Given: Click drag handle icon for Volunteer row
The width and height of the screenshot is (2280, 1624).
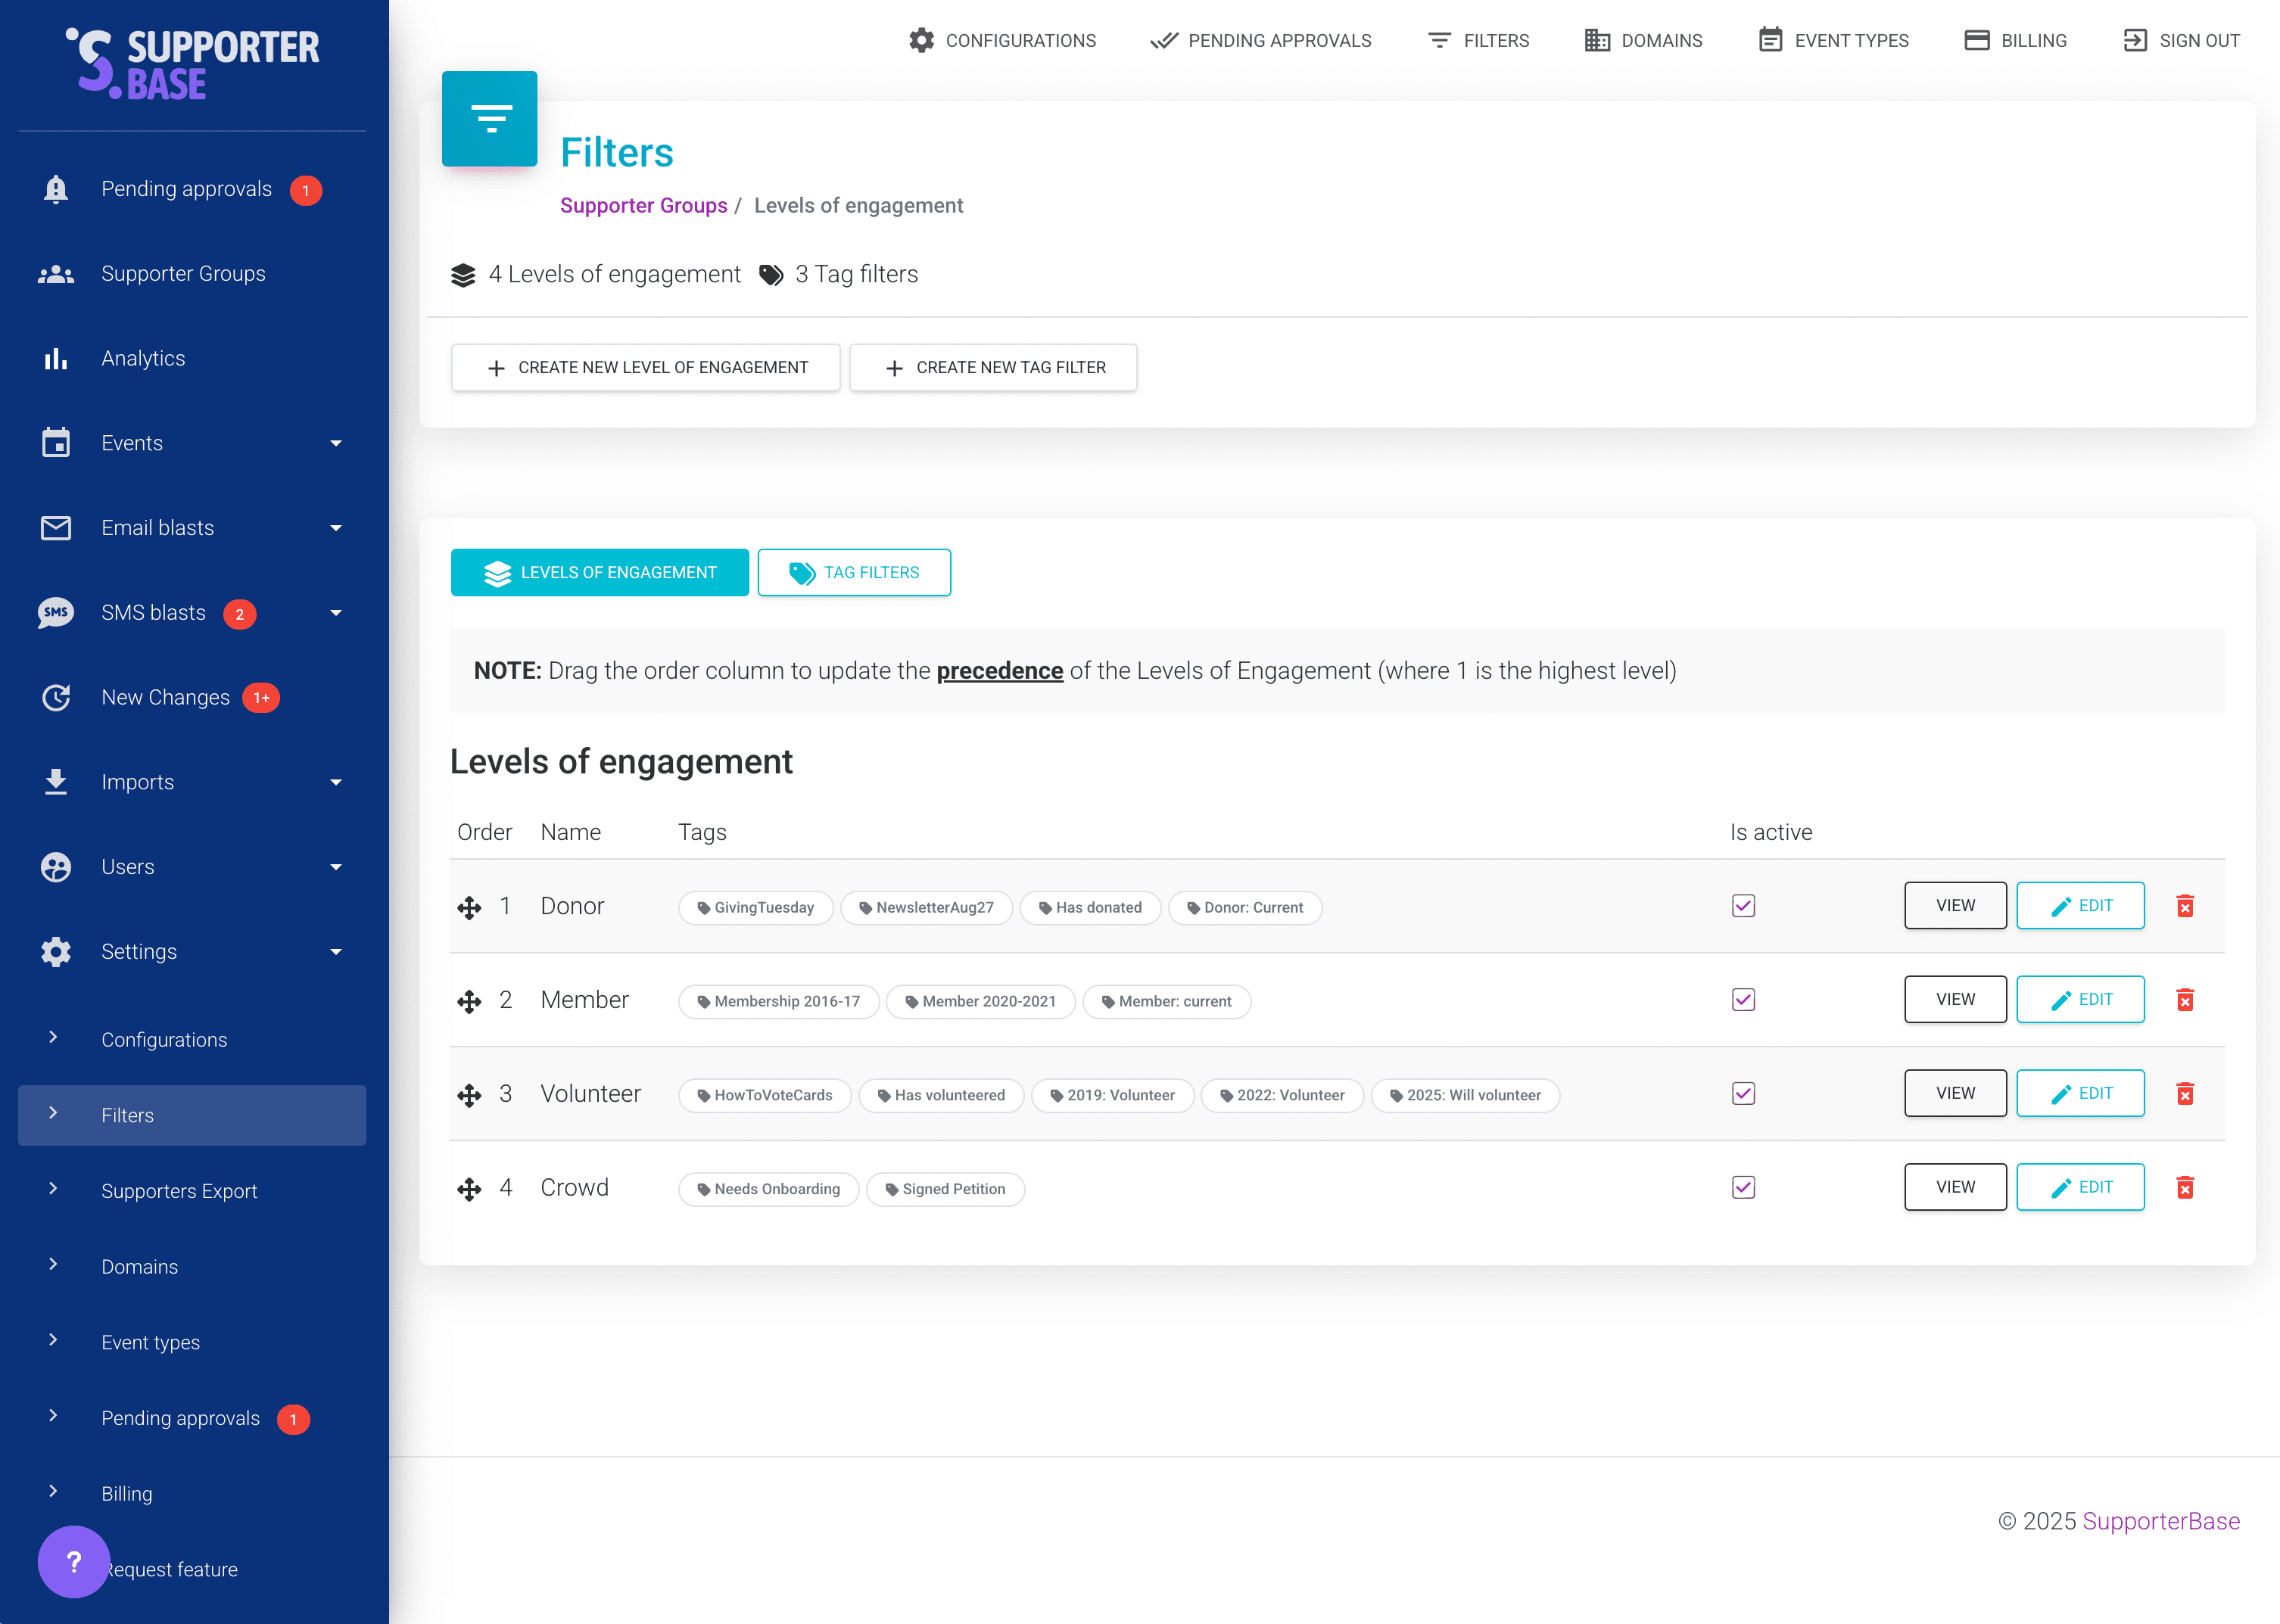Looking at the screenshot, I should coord(469,1095).
